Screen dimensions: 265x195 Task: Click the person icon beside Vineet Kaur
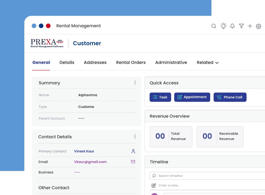pyautogui.click(x=133, y=151)
